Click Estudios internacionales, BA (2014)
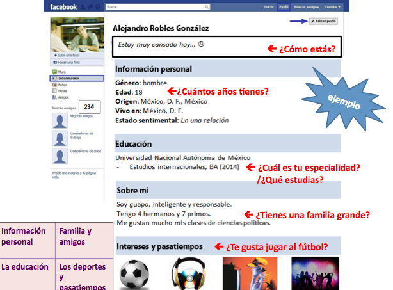 click(x=184, y=167)
